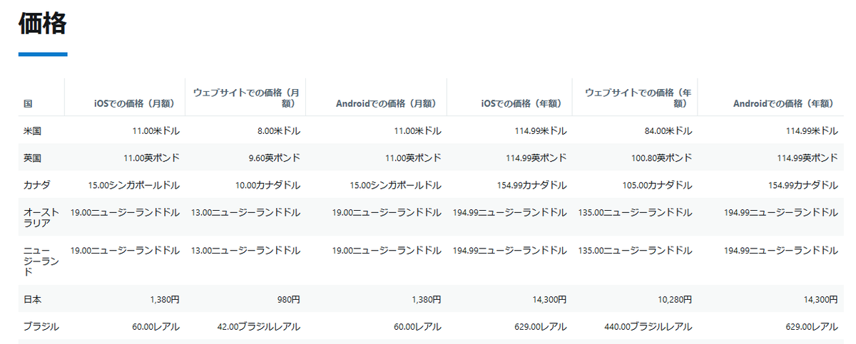
Task: Click 日本 Android monthly price 1,380円
Action: click(x=427, y=300)
